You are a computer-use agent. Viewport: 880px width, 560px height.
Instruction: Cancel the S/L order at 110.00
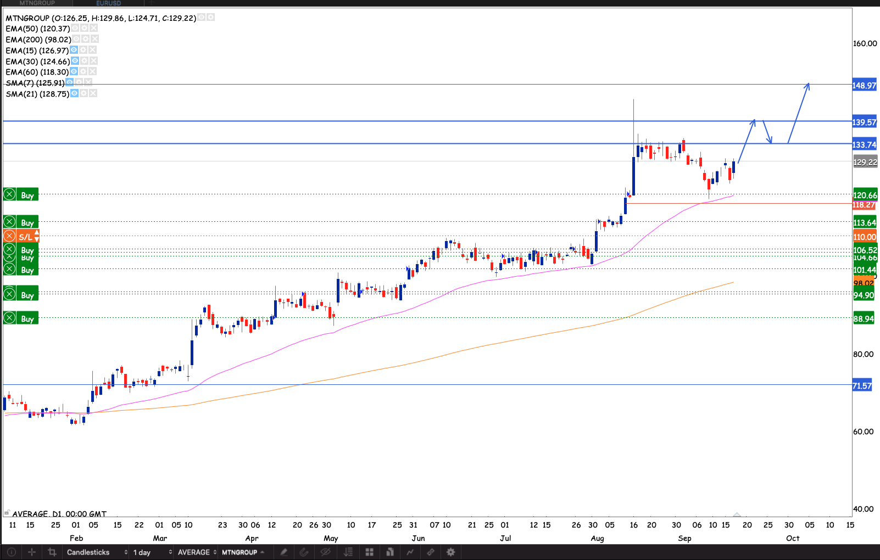(9, 237)
